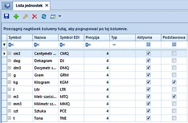Expand the t (Tona) row

tap(10, 118)
